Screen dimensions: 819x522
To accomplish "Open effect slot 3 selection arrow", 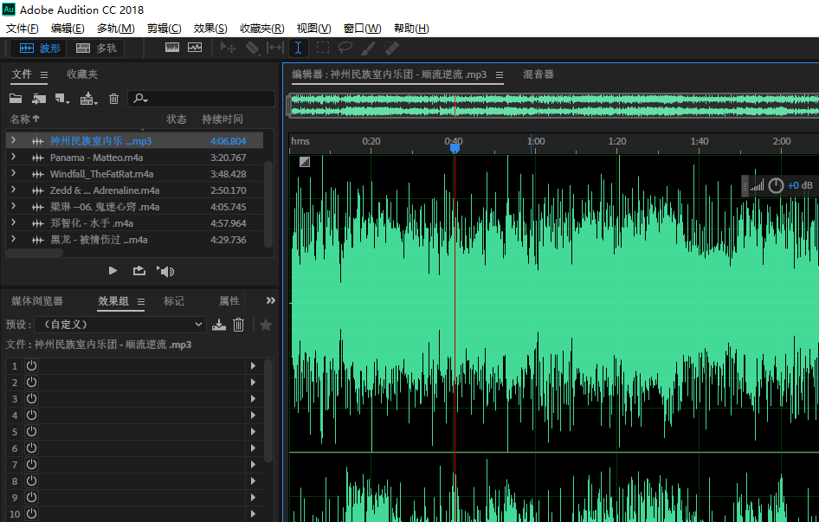I will tap(252, 398).
